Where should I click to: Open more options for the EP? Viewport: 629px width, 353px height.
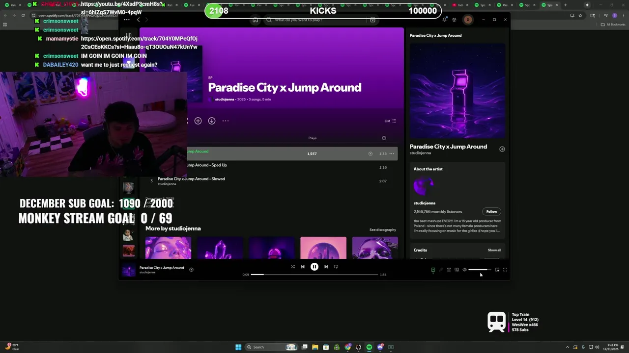(x=226, y=121)
